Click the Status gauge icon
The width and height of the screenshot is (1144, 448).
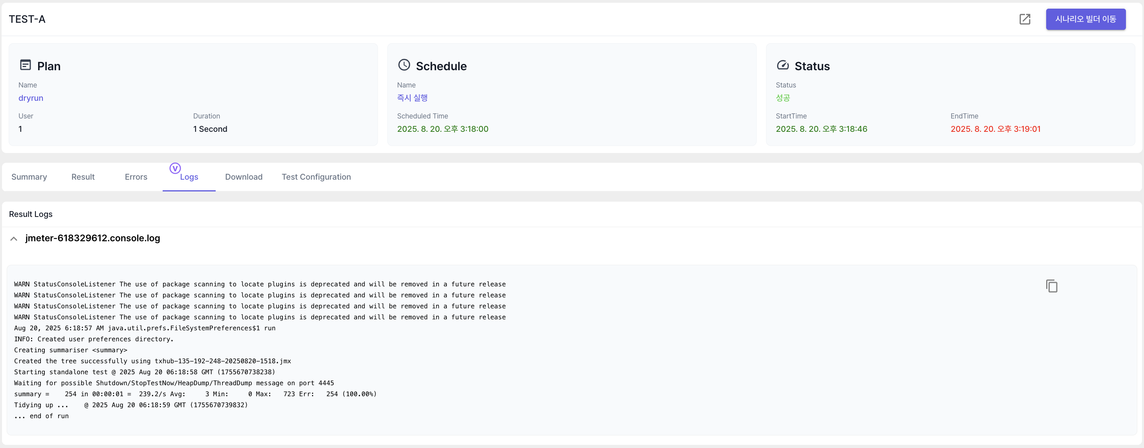(x=783, y=65)
